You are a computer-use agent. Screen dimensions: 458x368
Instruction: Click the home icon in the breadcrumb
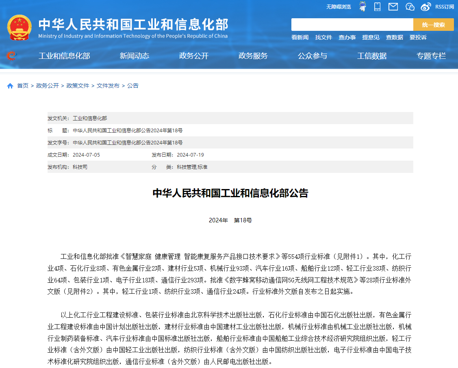click(10, 86)
